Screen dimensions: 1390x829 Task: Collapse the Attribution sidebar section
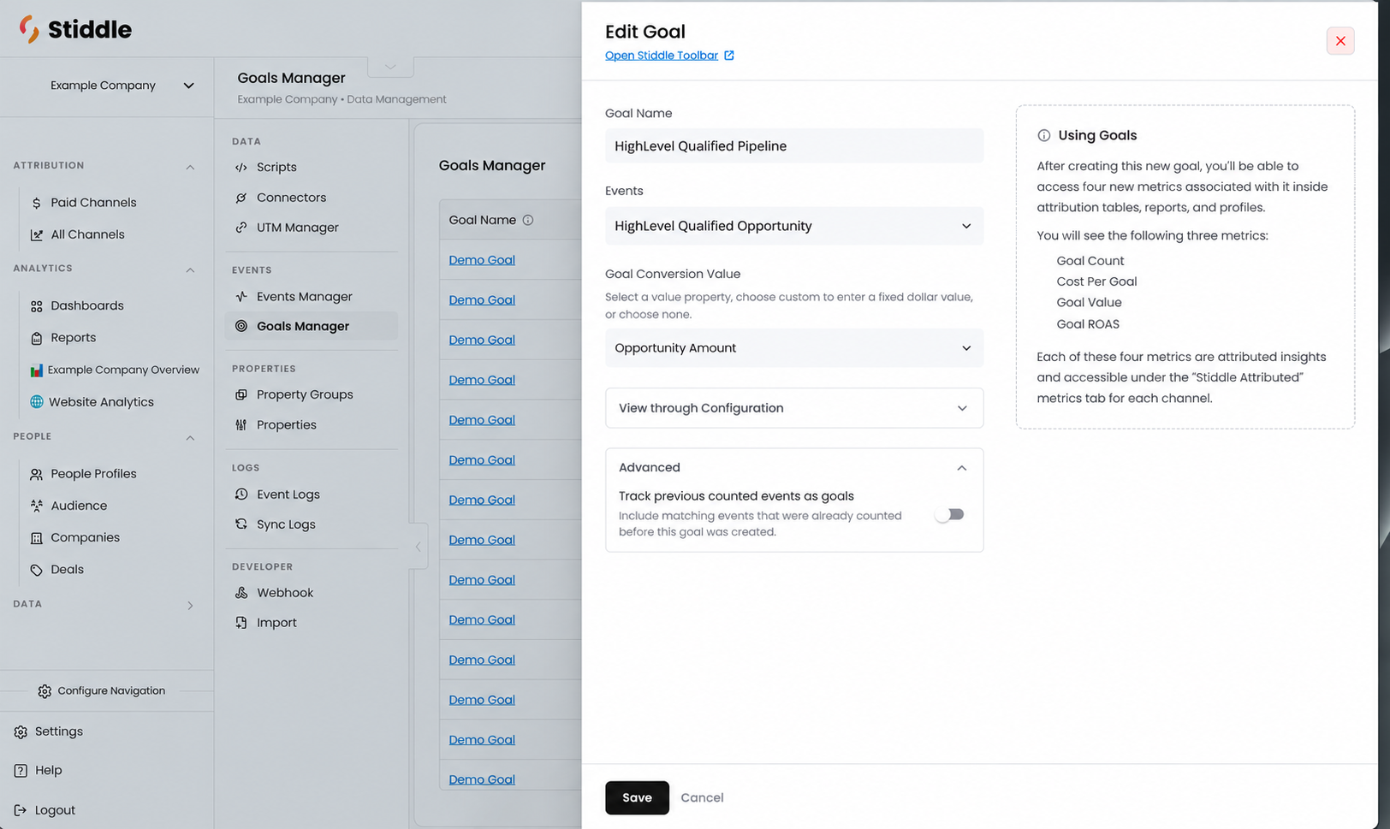click(x=190, y=167)
